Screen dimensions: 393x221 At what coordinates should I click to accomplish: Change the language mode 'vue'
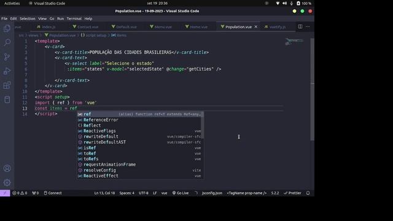pos(164,193)
